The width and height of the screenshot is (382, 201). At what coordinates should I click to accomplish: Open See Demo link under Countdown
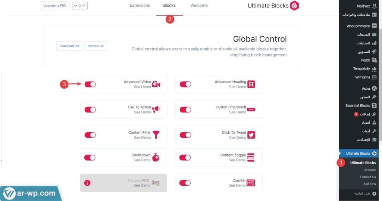point(142,160)
